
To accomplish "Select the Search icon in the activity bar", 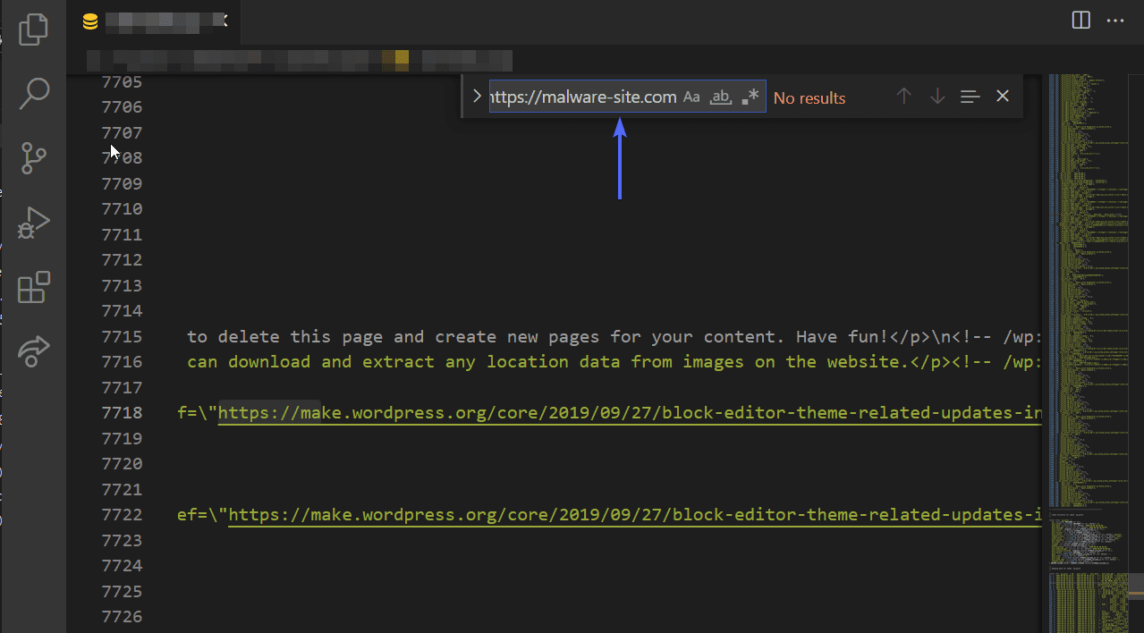I will point(33,93).
